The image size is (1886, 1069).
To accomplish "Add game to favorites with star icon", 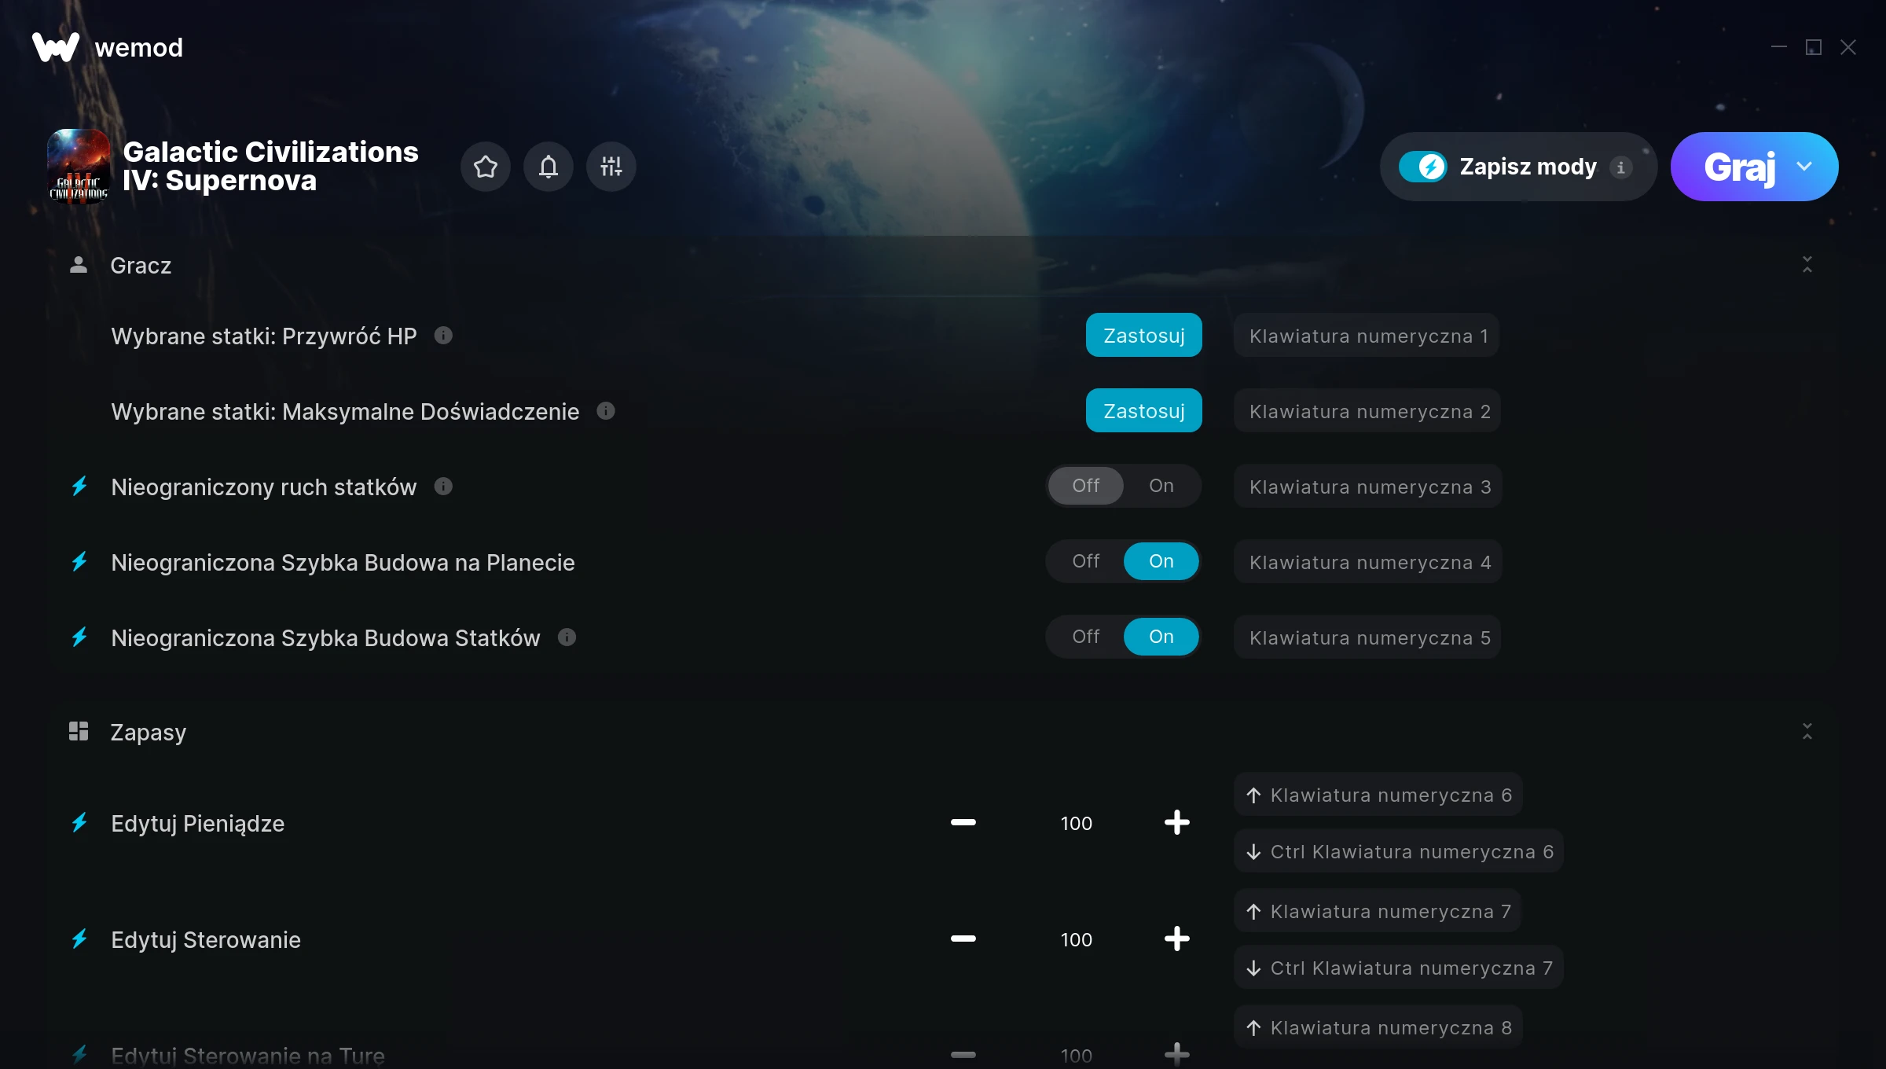I will 486,167.
